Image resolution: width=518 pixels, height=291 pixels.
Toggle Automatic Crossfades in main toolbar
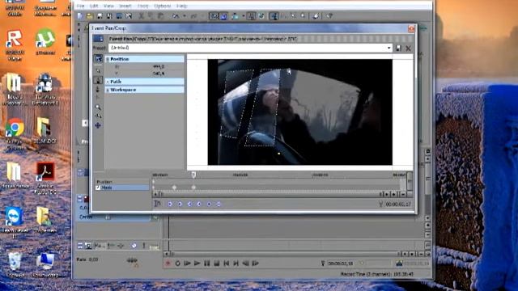coord(223,16)
